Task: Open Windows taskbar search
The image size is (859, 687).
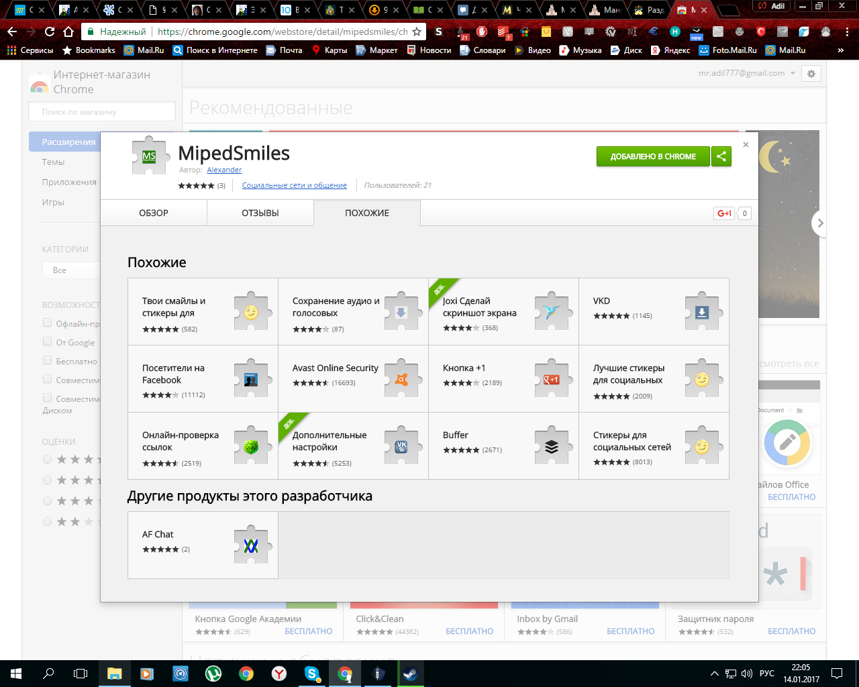Action: click(x=48, y=674)
